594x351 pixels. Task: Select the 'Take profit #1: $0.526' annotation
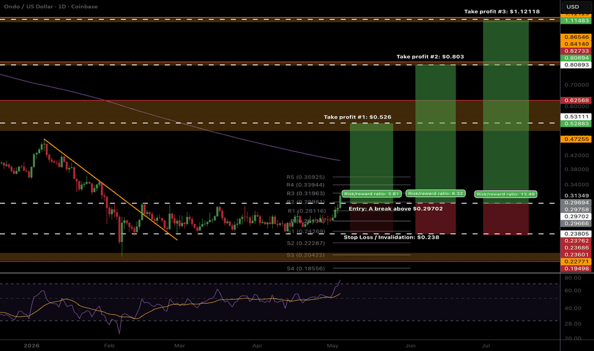(358, 117)
